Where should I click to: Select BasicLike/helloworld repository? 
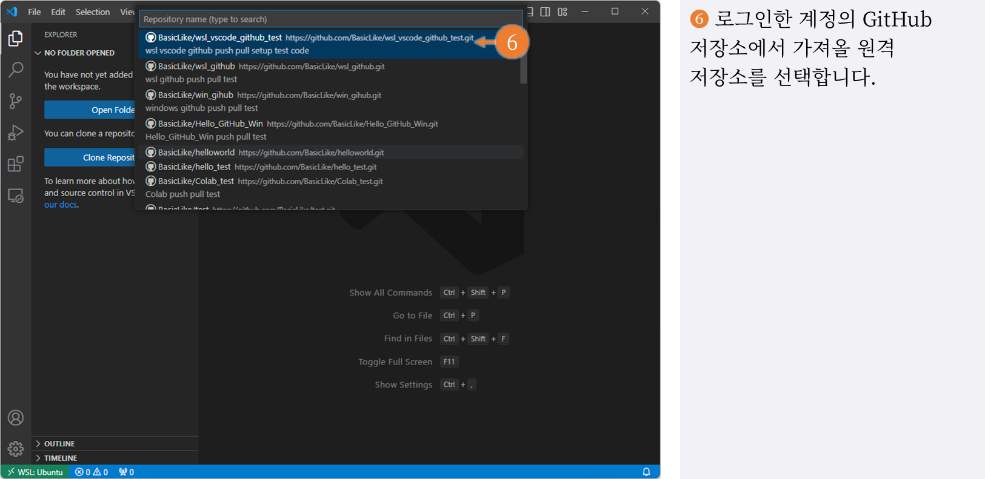click(x=330, y=152)
